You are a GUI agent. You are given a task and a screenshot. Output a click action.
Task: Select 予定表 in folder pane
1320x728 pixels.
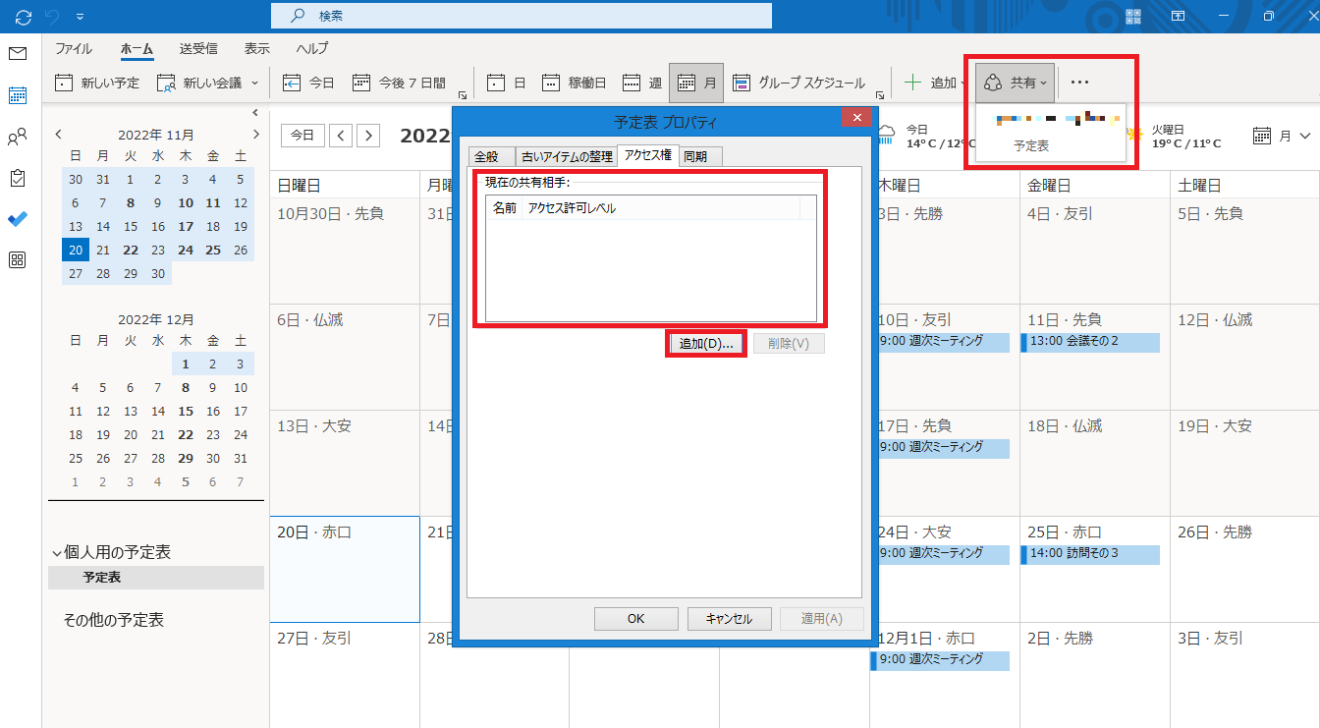(156, 578)
